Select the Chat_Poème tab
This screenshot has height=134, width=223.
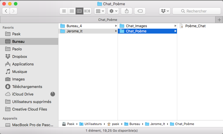tap(108, 20)
